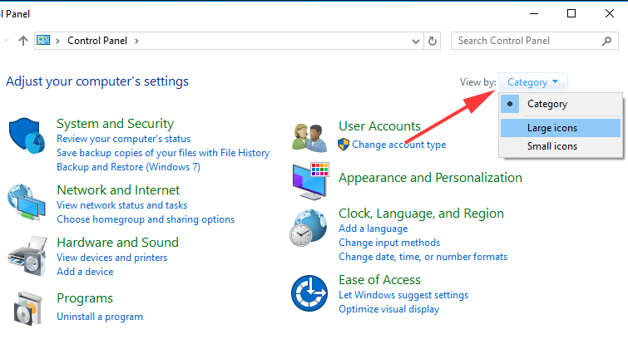
Task: Click Add a language link
Action: 373,229
